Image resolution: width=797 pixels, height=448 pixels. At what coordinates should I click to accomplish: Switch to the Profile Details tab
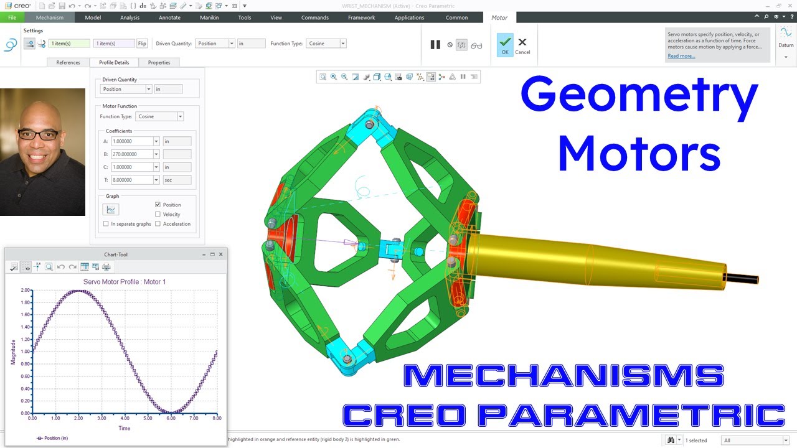[x=114, y=62]
